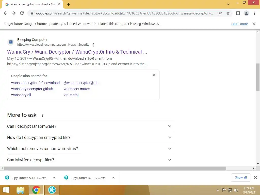Search for virustotal suggestion
Image resolution: width=260 pixels, height=195 pixels.
(x=71, y=95)
